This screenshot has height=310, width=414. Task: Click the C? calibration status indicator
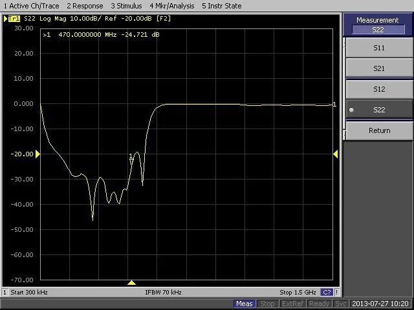tap(327, 292)
